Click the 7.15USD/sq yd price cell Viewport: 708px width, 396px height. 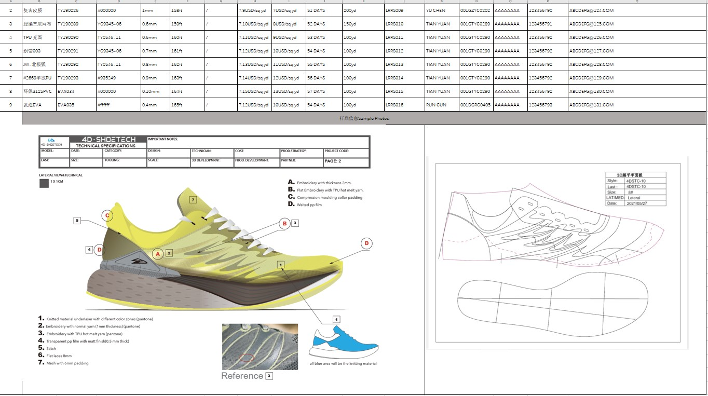[x=254, y=91]
